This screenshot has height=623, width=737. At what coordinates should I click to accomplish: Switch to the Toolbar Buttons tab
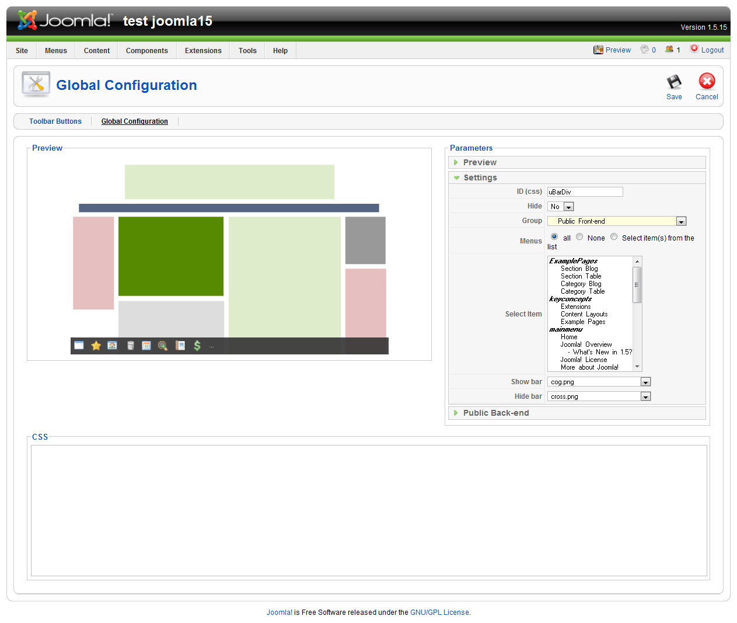pyautogui.click(x=55, y=121)
